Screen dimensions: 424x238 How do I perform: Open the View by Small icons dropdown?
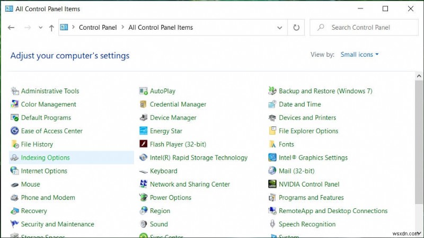click(360, 55)
